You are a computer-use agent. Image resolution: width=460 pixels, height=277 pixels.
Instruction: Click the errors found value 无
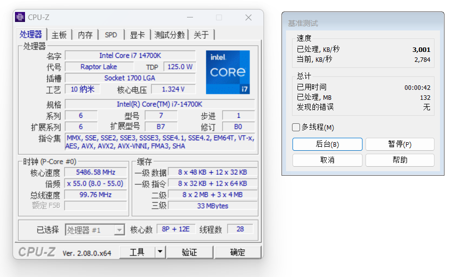(x=426, y=107)
